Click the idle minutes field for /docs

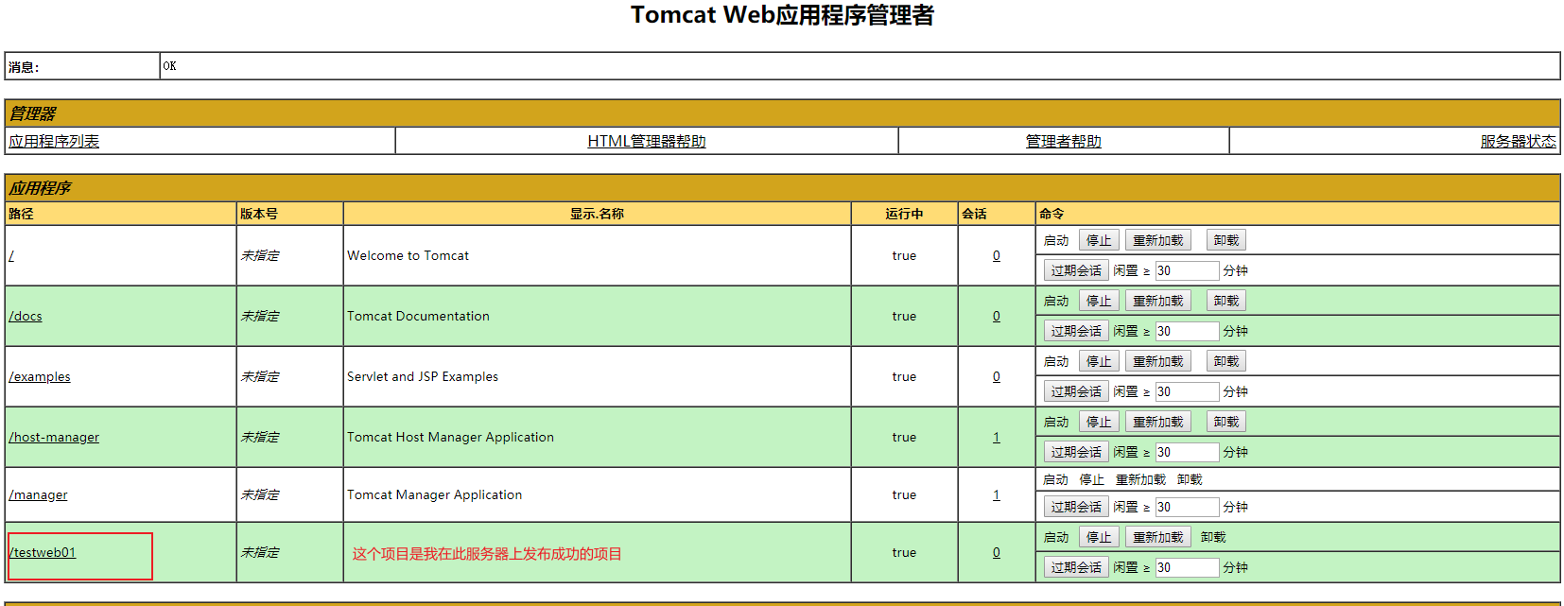[1187, 331]
